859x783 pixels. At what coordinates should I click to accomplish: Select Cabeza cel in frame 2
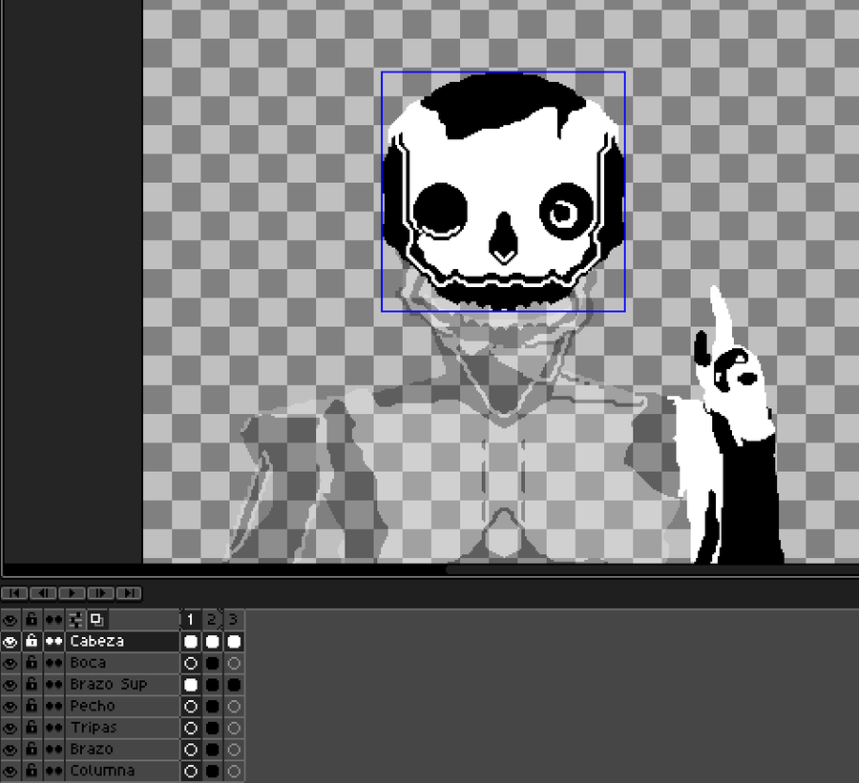[212, 641]
